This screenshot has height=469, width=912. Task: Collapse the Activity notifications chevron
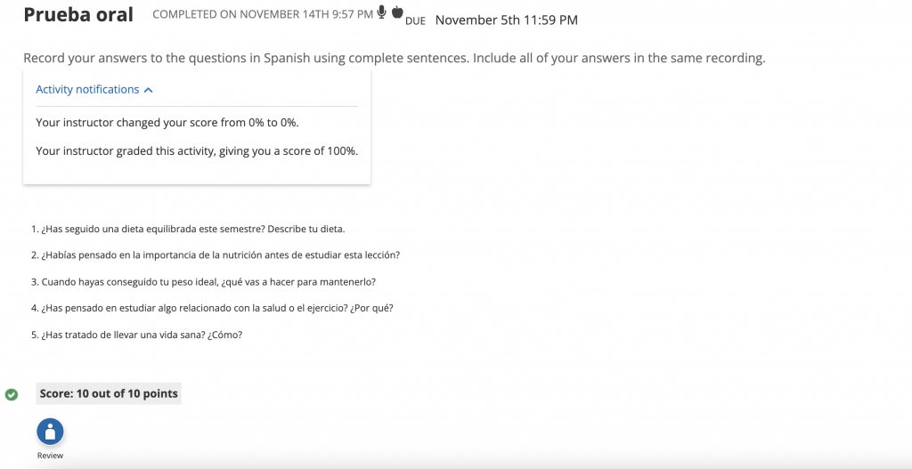pyautogui.click(x=149, y=90)
